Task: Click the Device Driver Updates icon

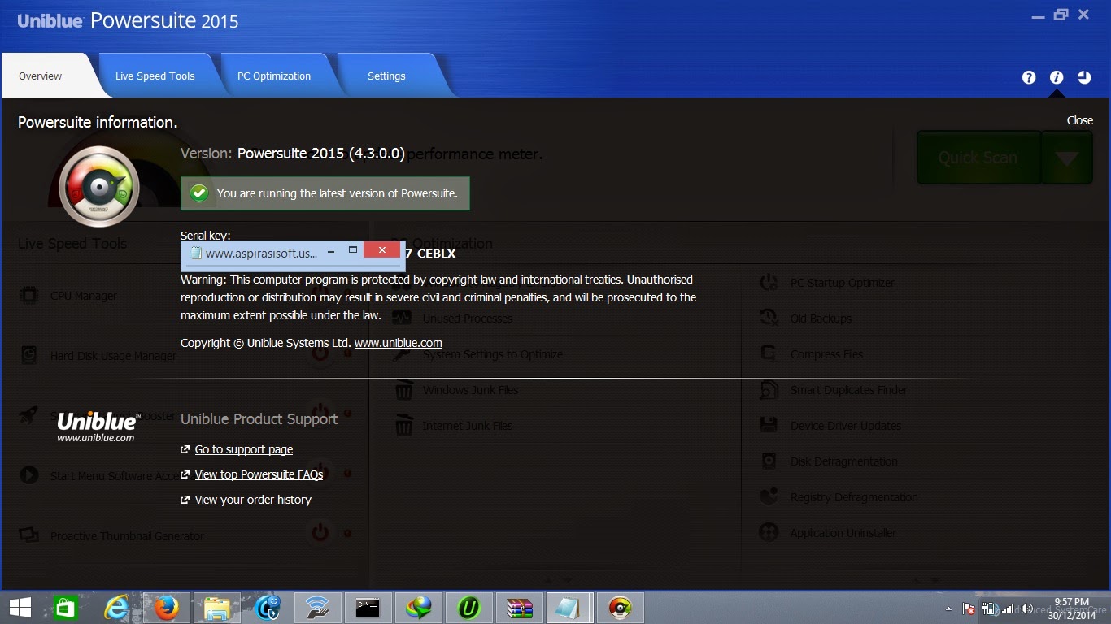Action: click(x=769, y=425)
